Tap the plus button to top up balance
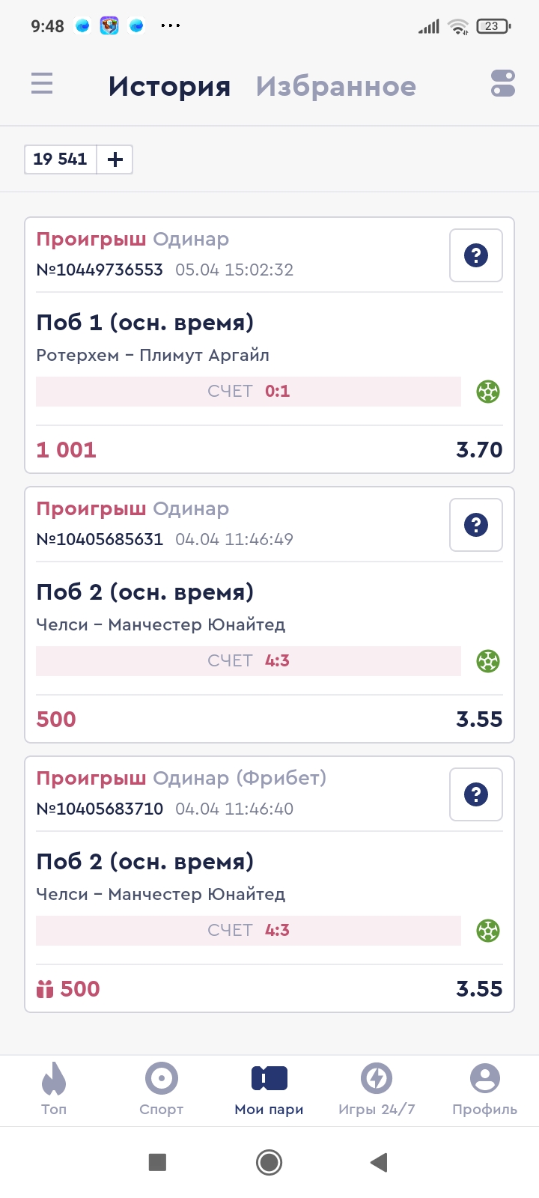 pyautogui.click(x=115, y=159)
